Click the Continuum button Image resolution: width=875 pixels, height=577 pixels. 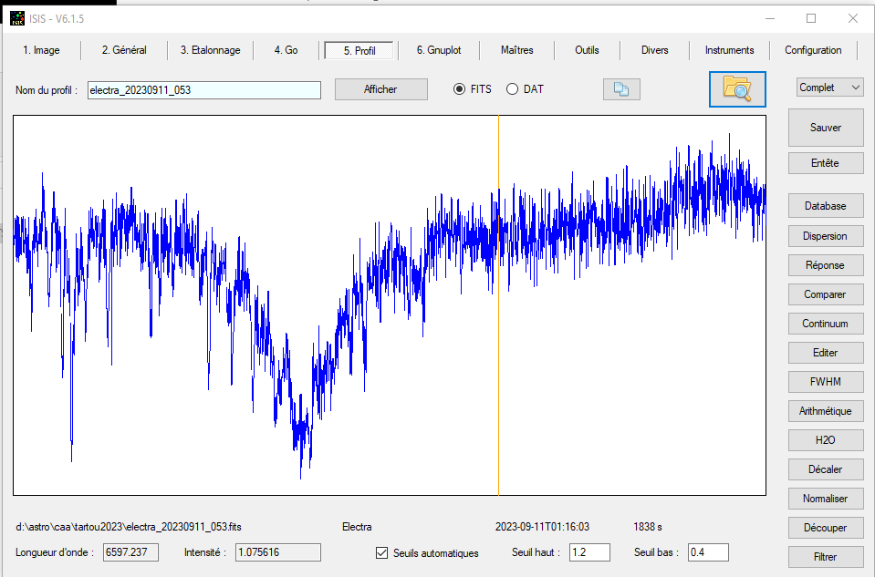826,324
